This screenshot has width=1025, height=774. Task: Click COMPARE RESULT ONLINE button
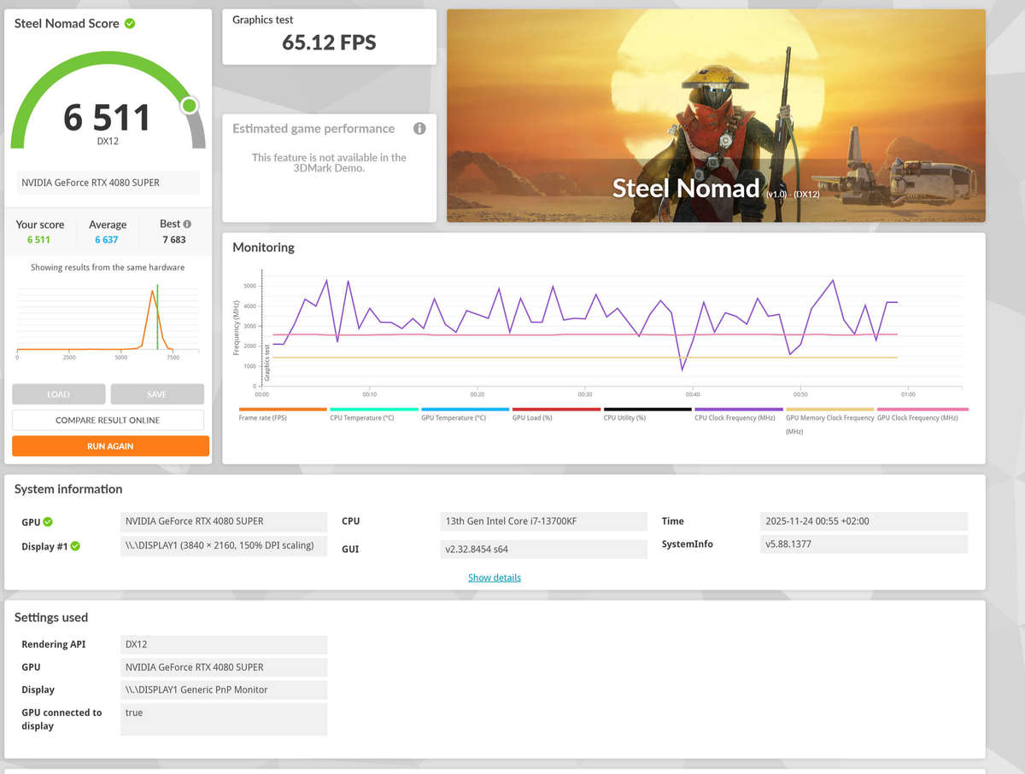108,420
